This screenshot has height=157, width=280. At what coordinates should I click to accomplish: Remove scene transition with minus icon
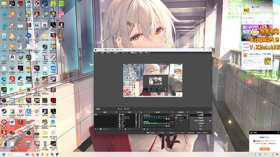pos(184,120)
